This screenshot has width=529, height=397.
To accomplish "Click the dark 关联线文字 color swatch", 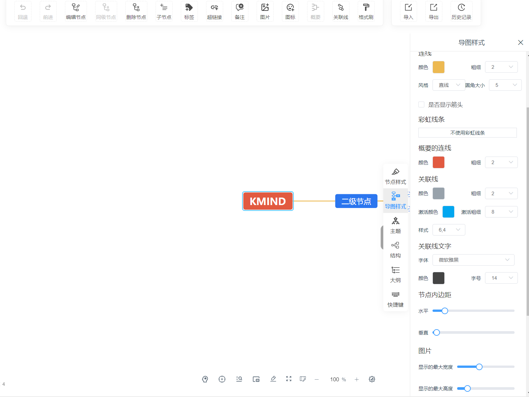I will click(438, 278).
